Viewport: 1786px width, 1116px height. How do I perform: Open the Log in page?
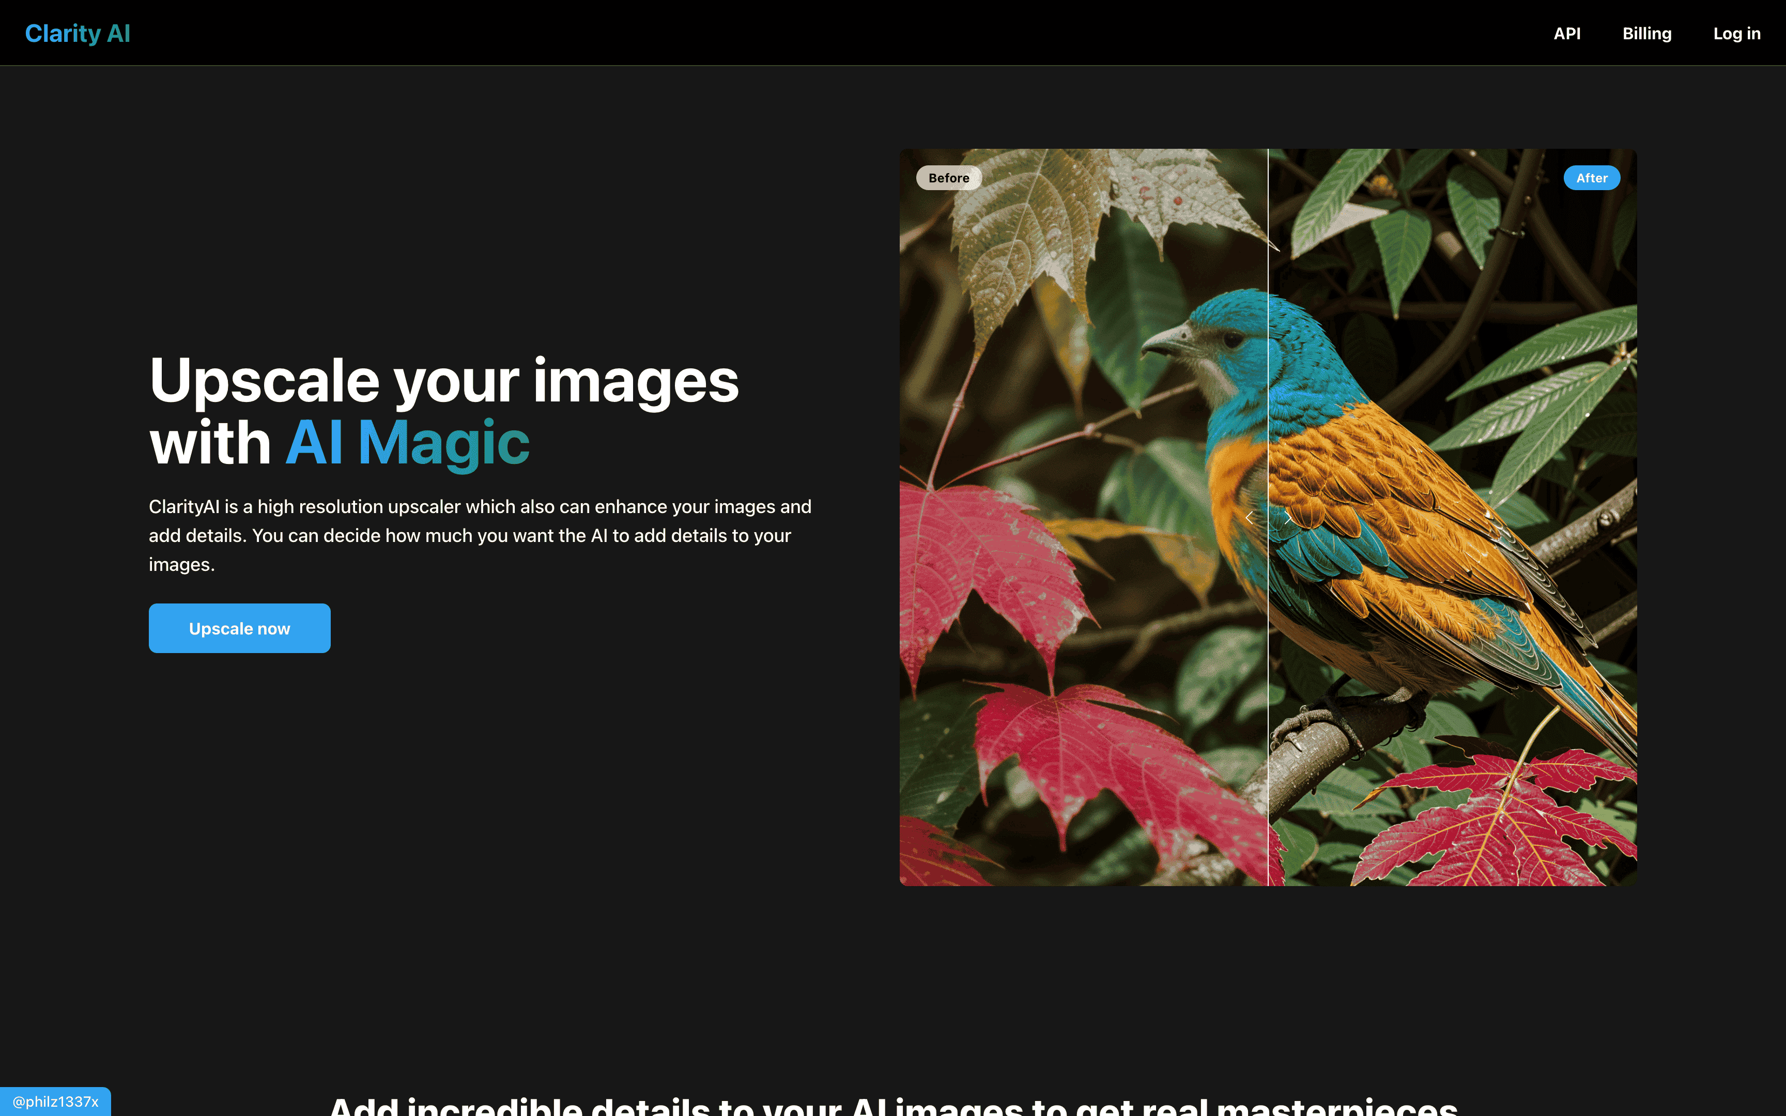coord(1736,33)
